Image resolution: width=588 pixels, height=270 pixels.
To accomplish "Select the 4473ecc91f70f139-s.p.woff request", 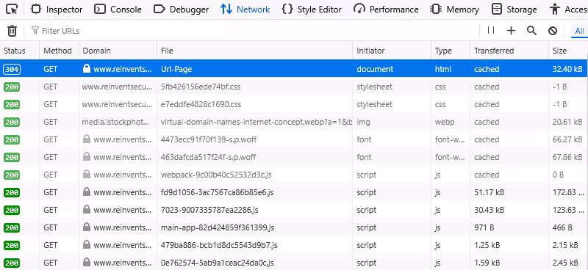I will 294,139.
